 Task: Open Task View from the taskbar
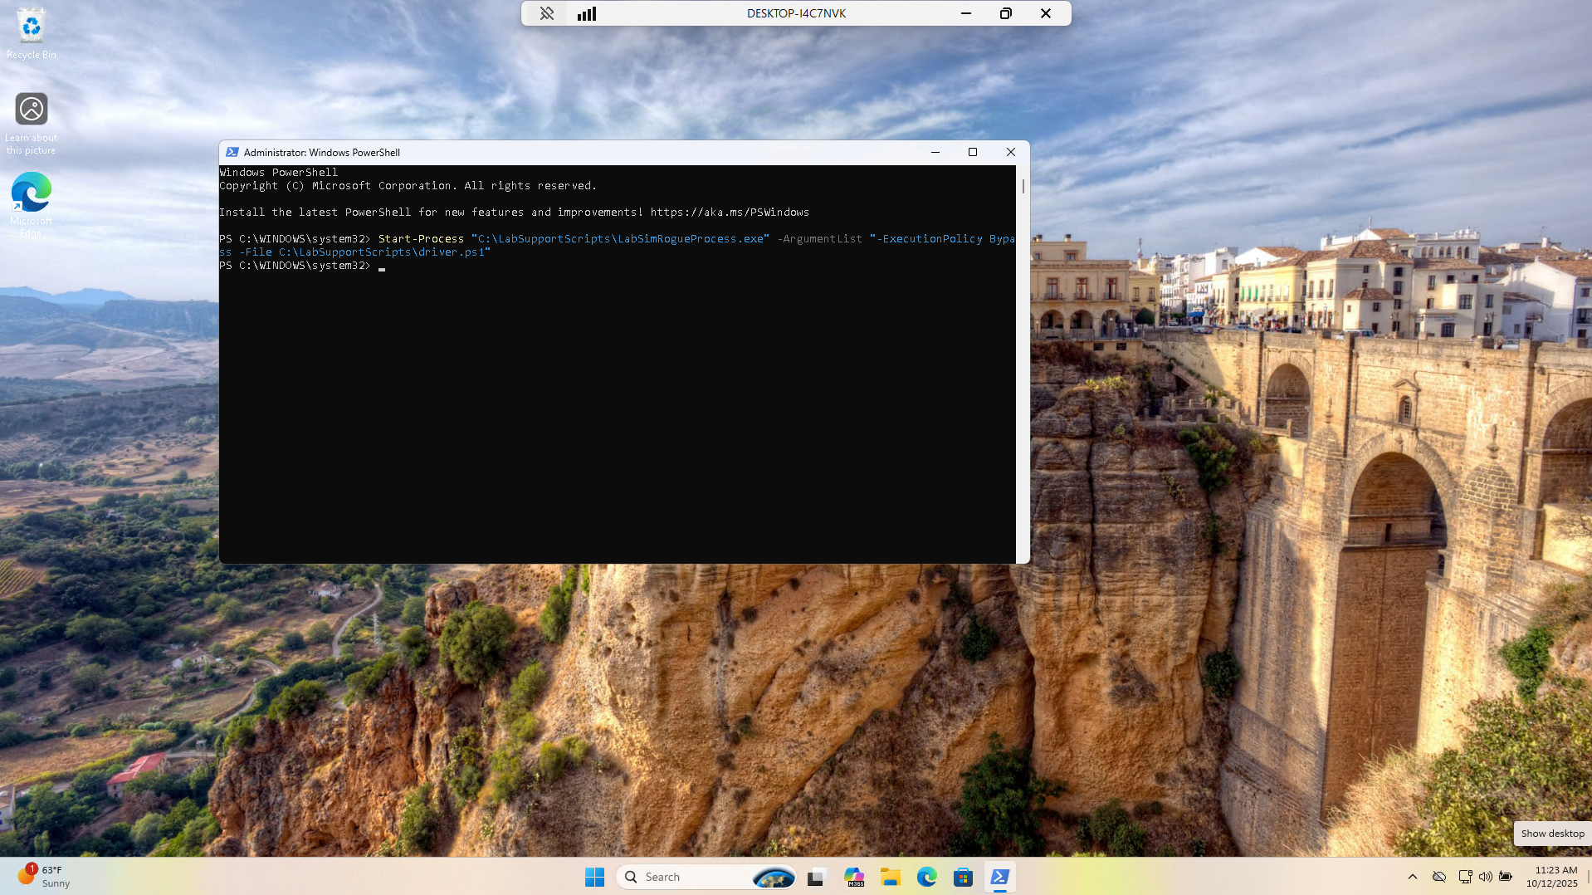(x=817, y=877)
